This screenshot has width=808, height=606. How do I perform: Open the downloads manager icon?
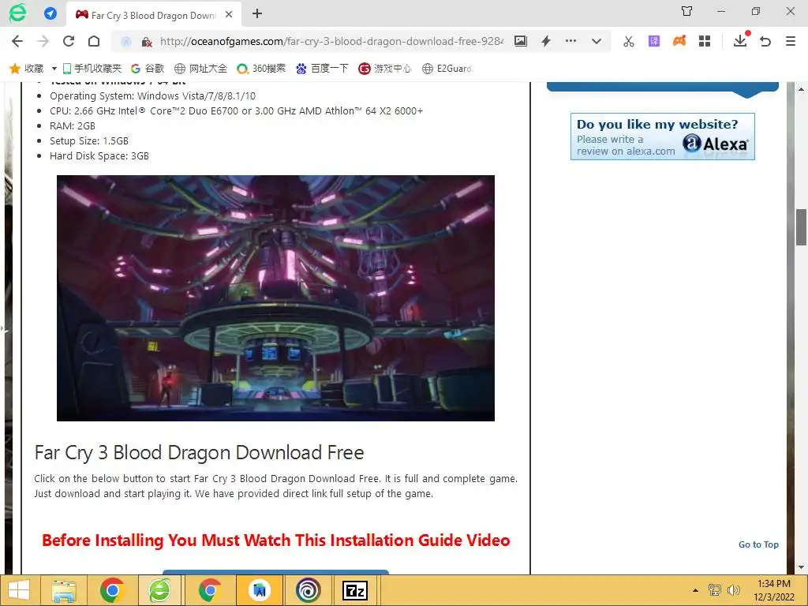pyautogui.click(x=740, y=41)
